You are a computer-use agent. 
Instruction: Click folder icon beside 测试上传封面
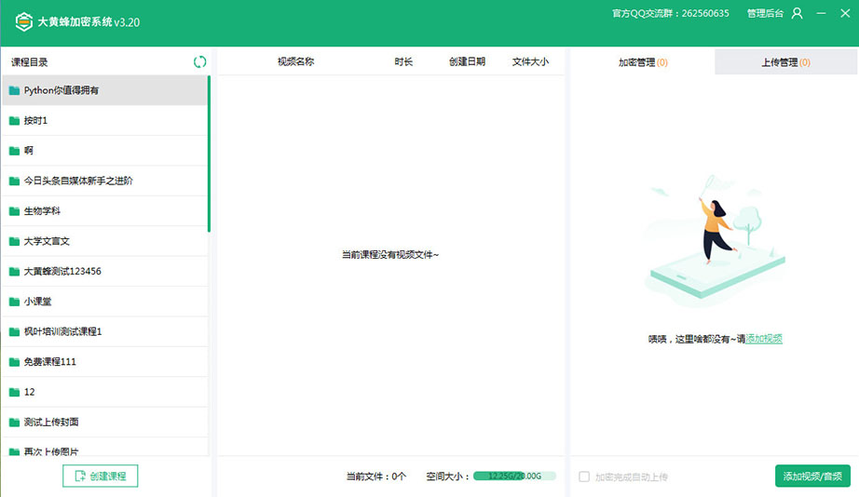14,423
